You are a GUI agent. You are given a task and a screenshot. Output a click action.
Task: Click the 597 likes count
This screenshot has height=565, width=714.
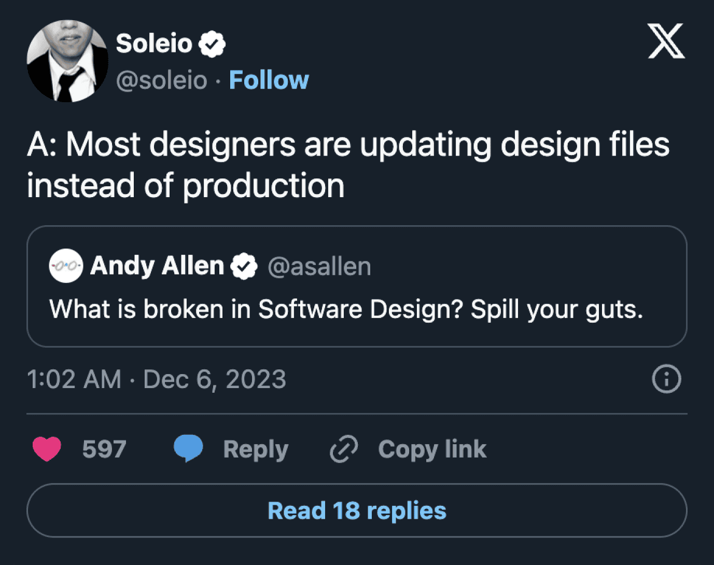tap(104, 449)
